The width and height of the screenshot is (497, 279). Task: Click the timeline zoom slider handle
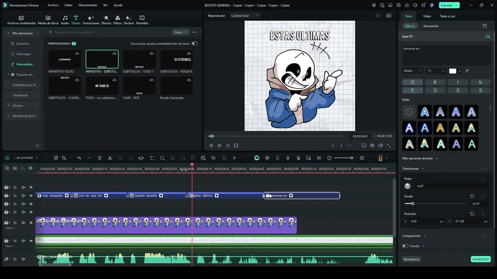(352, 158)
